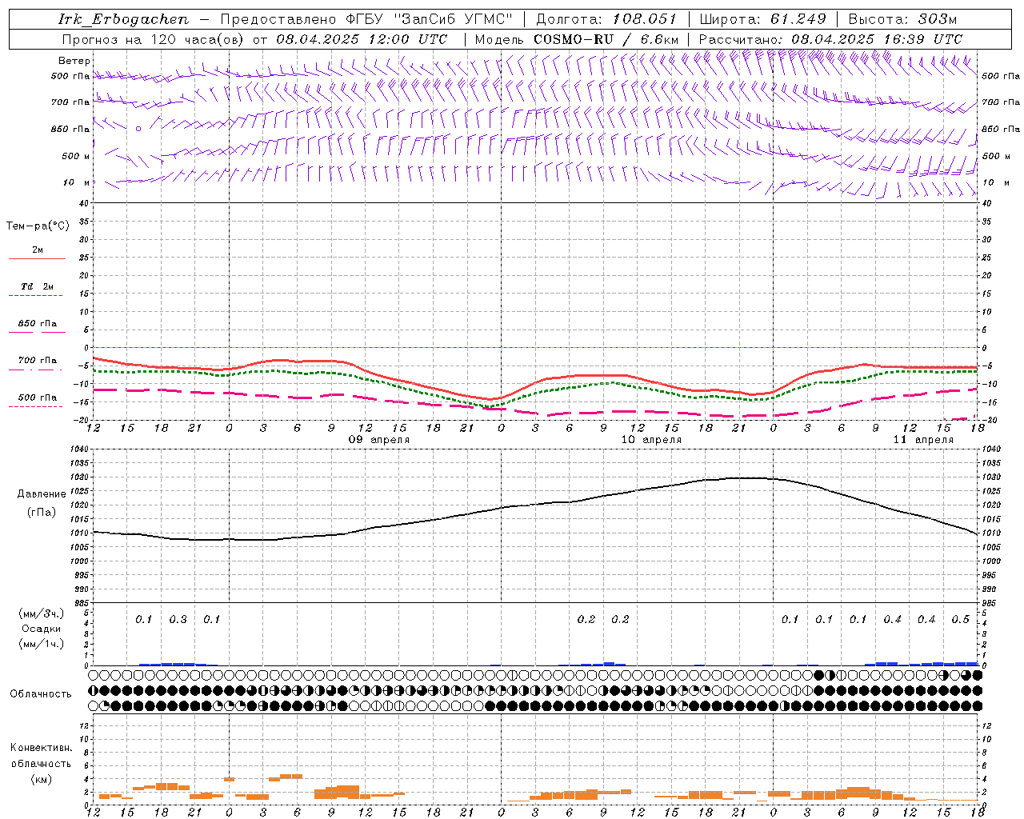Click the 0.3 precipitation amount value

(178, 620)
